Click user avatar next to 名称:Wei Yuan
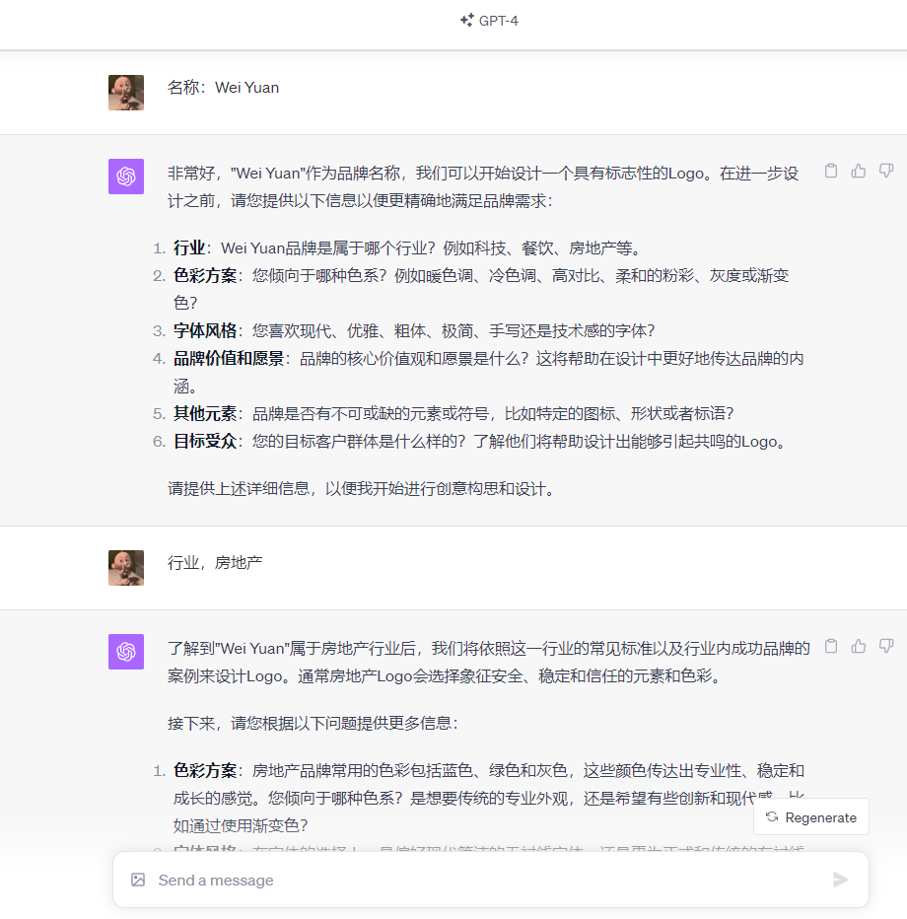The width and height of the screenshot is (907, 919). coord(126,93)
